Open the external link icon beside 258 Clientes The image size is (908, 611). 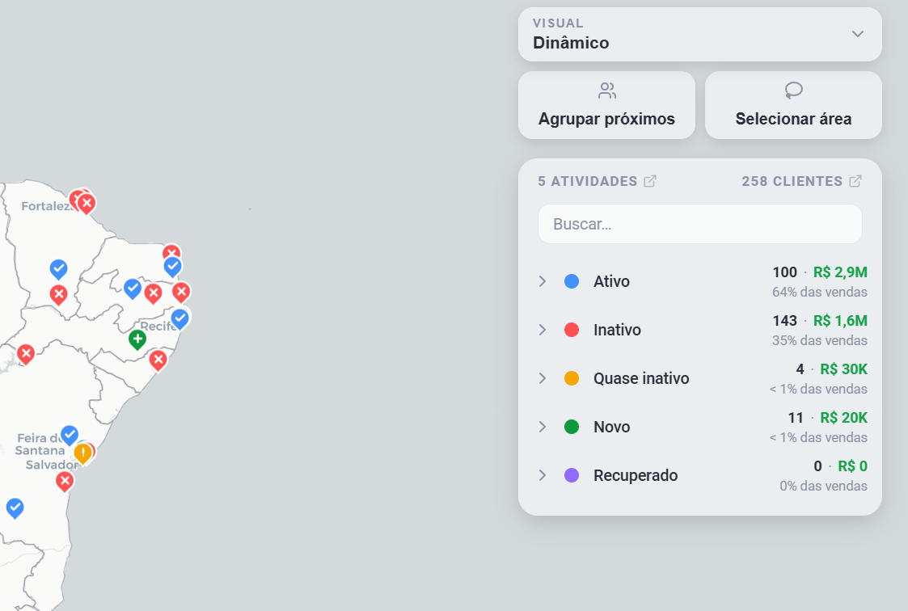[x=855, y=181]
